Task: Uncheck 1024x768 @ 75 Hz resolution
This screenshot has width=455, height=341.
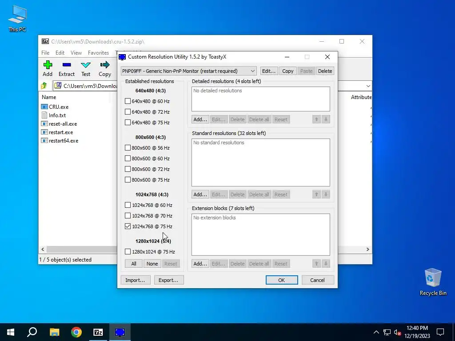Action: tap(128, 226)
